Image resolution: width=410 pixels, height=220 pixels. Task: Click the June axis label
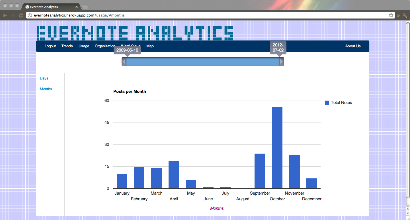click(x=208, y=199)
